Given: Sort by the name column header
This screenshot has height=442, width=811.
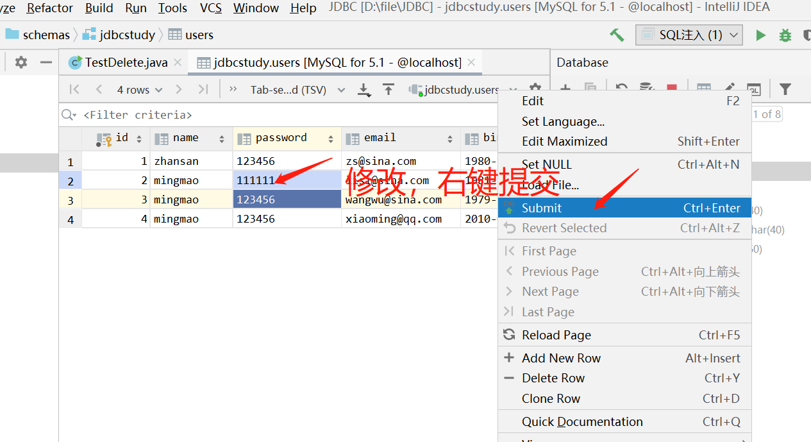Looking at the screenshot, I should pos(190,138).
